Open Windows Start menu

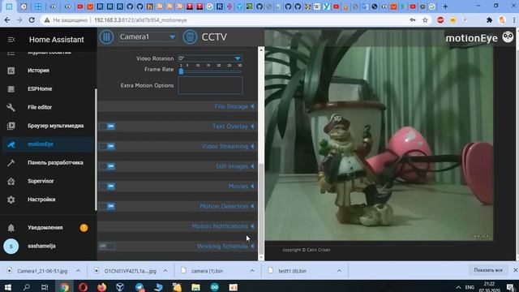coord(8,287)
